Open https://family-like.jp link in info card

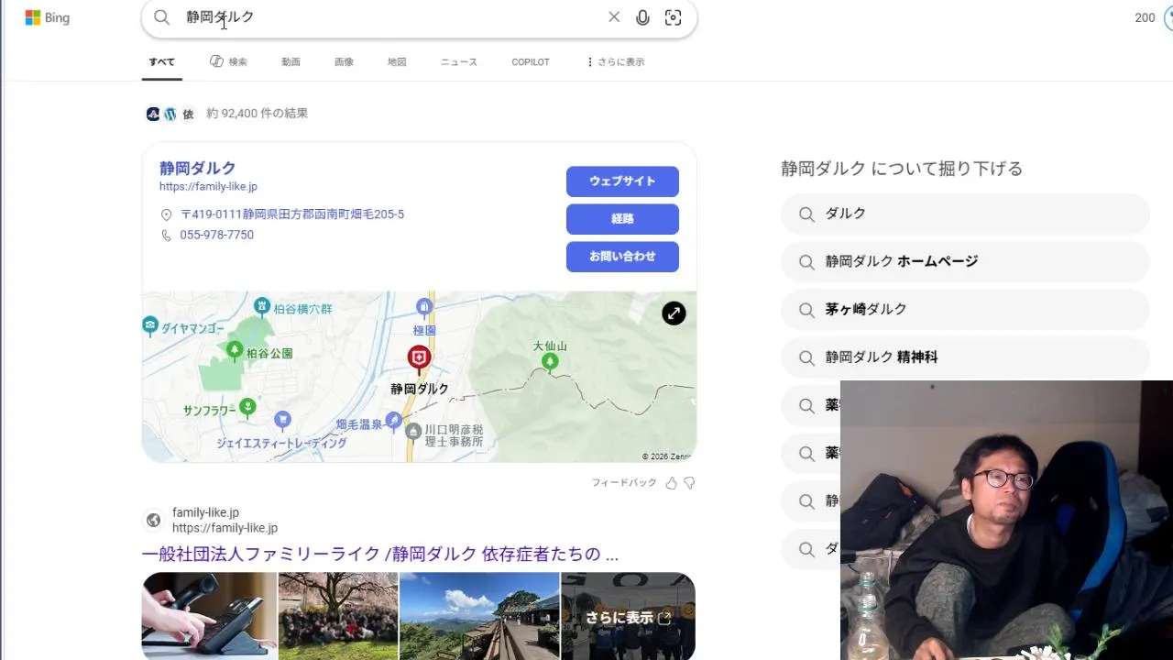tap(208, 187)
